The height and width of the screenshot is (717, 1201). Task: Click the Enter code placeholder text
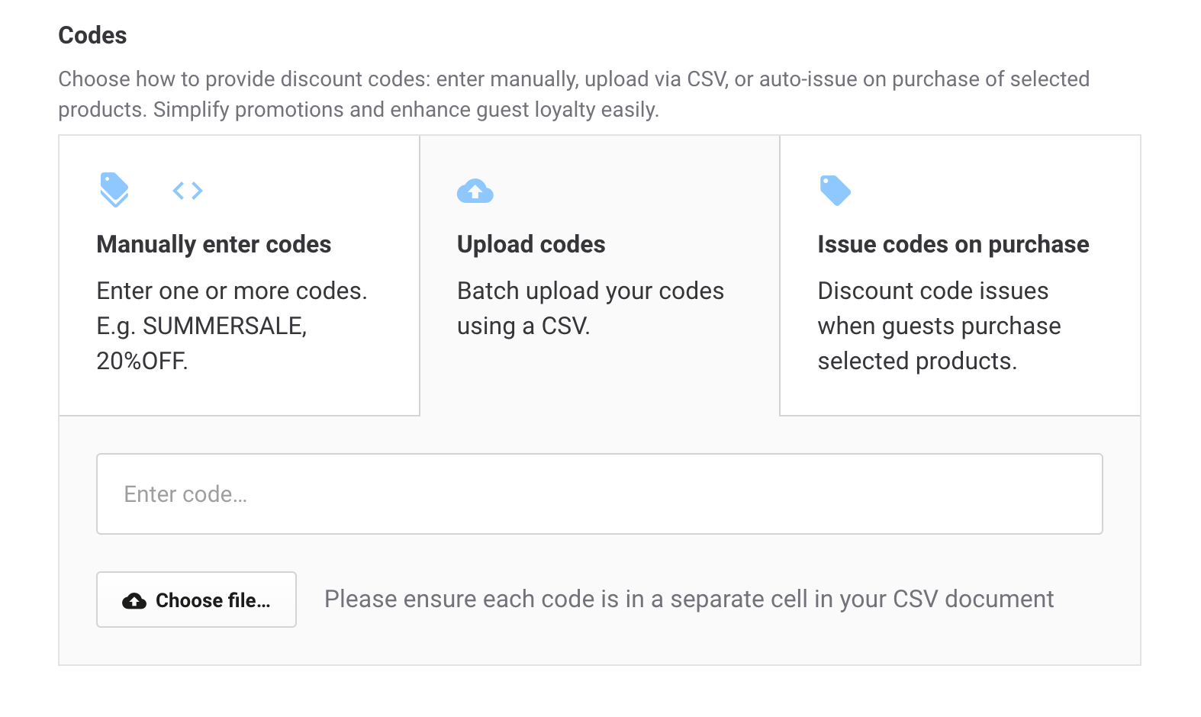coord(184,494)
